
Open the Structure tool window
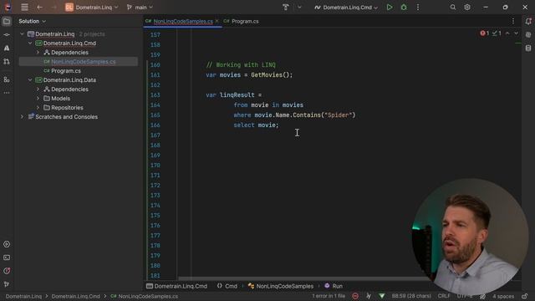tap(7, 79)
